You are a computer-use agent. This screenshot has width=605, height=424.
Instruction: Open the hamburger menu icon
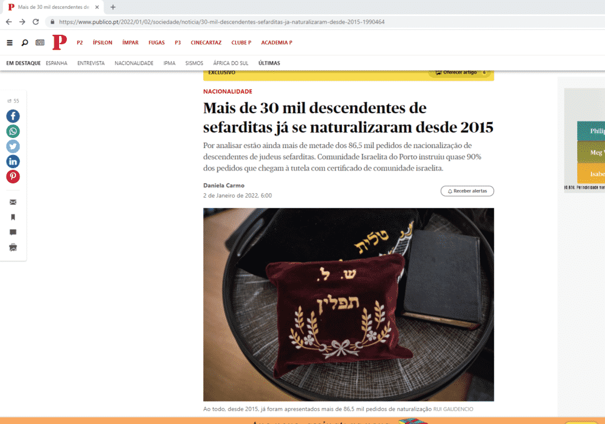(9, 42)
